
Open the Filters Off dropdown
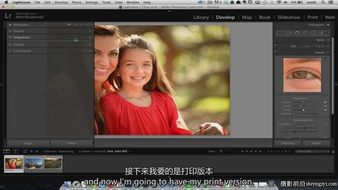(313, 151)
